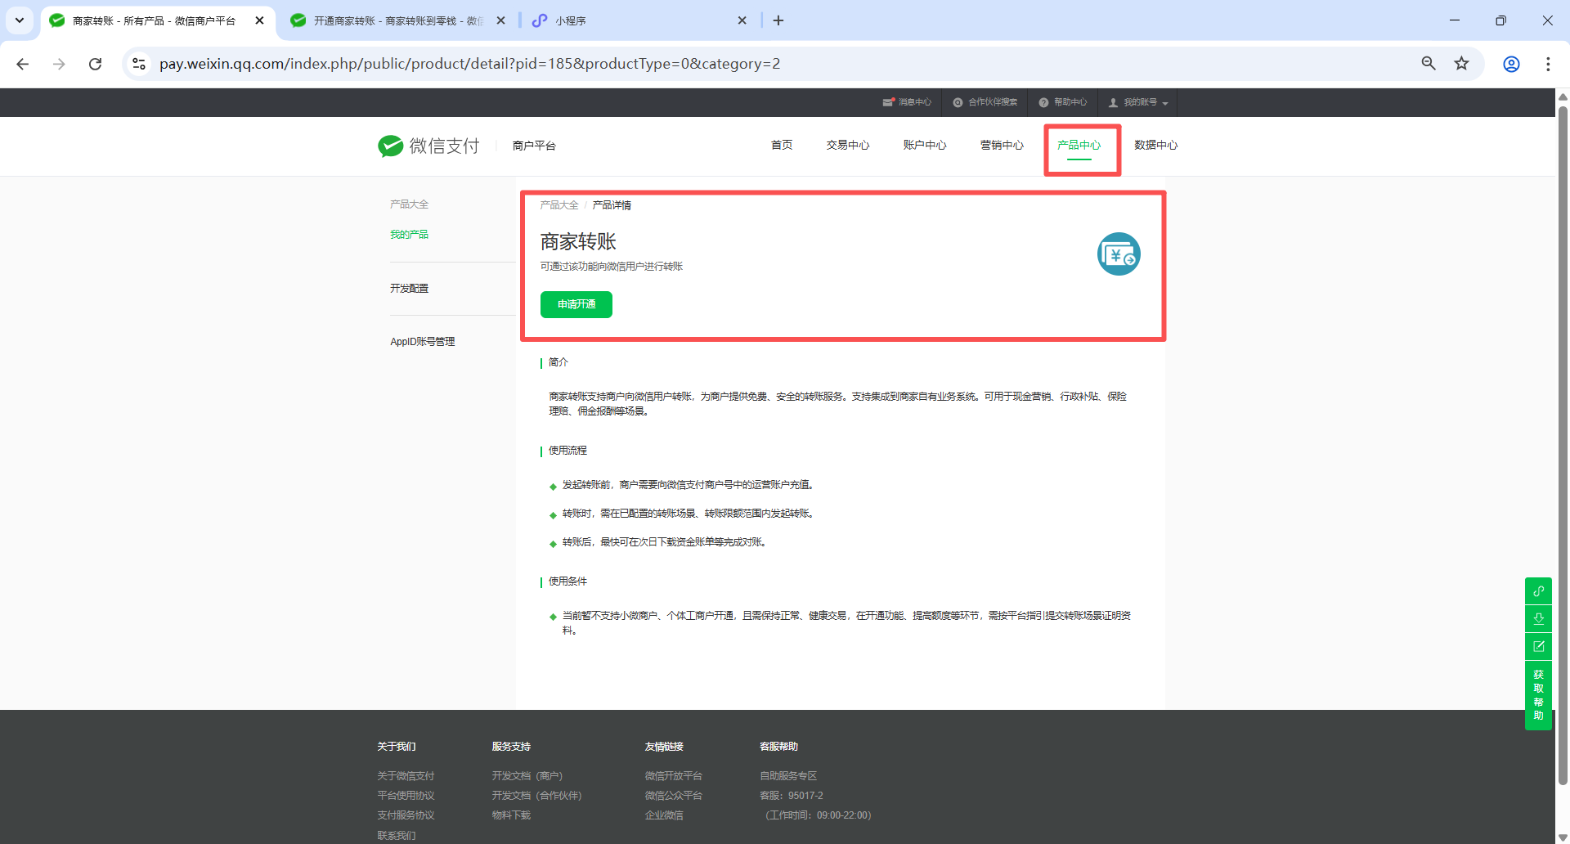Screen dimensions: 1570x844
Task: Bookmark this page with the star icon
Action: coord(1461,64)
